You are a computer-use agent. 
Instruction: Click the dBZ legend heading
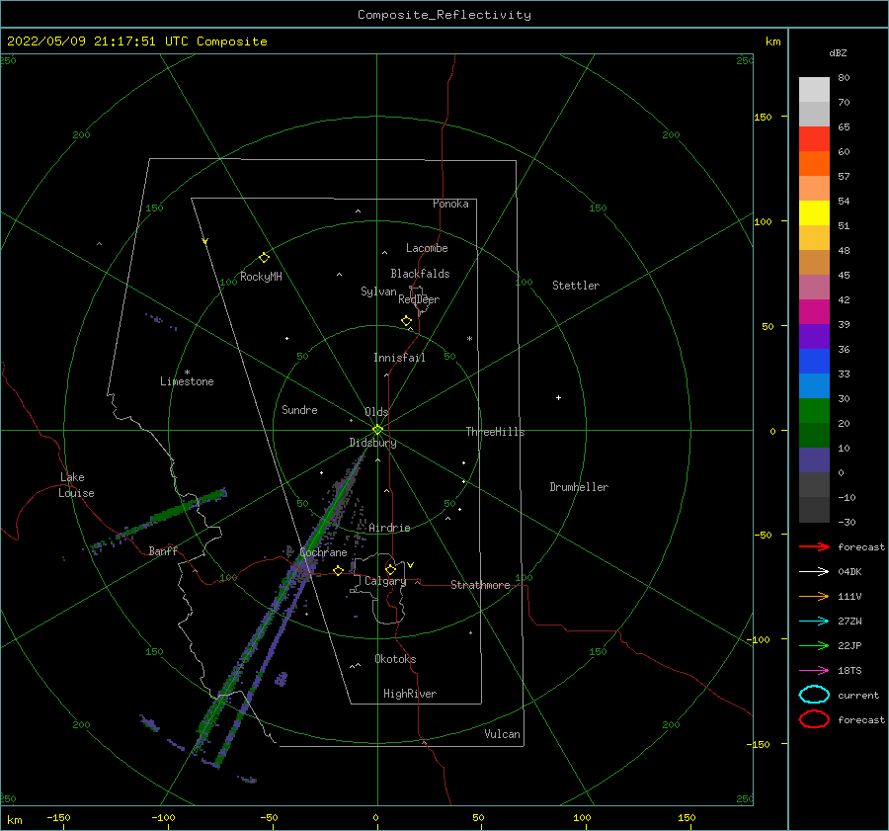(838, 52)
